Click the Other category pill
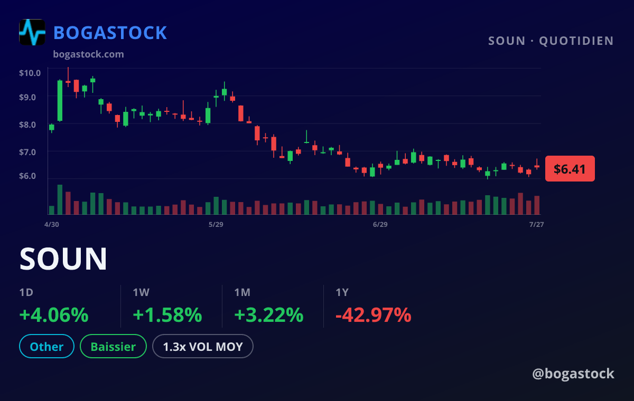The width and height of the screenshot is (634, 401). pos(46,347)
